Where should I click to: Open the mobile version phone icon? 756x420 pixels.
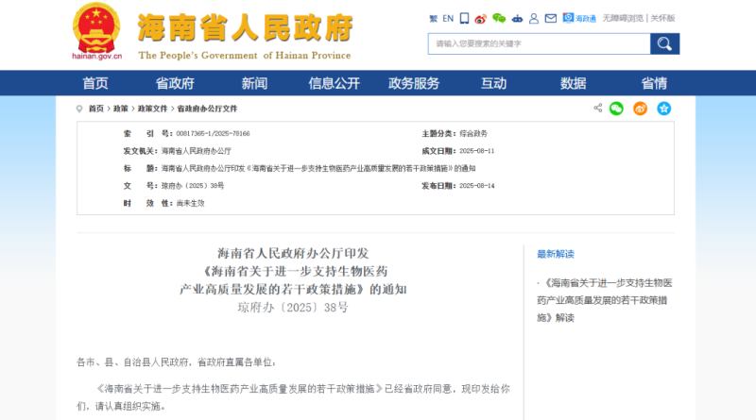tap(462, 18)
